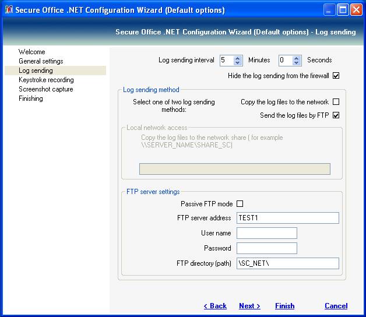Decrease the log sending seconds value
This screenshot has width=366, height=317.
click(297, 63)
